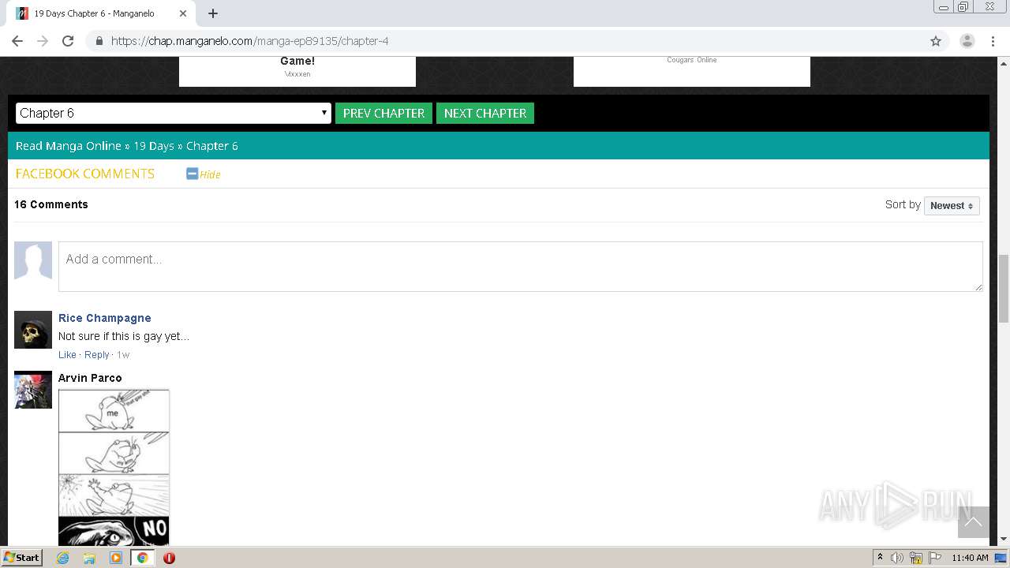Image resolution: width=1010 pixels, height=568 pixels.
Task: Open the red shield taskbar icon
Action: click(169, 558)
